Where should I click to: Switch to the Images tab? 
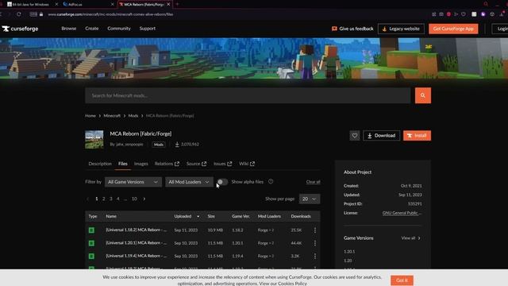[141, 164]
